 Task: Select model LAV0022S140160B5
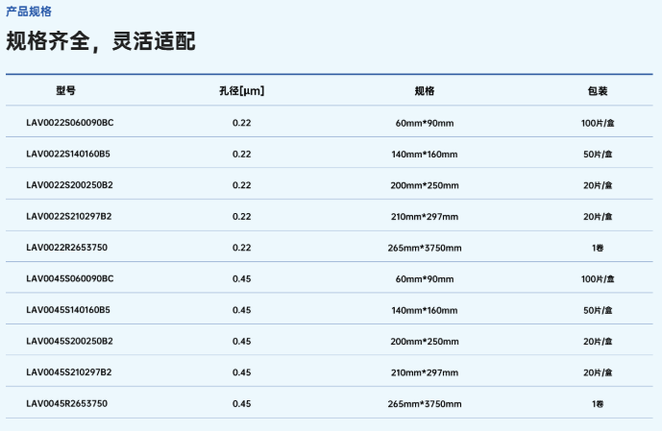point(68,154)
